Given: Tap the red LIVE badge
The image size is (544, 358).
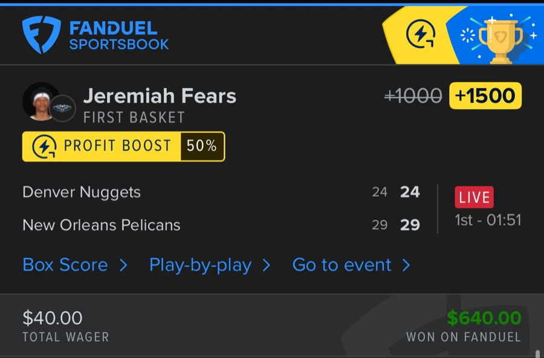Looking at the screenshot, I should [x=474, y=197].
